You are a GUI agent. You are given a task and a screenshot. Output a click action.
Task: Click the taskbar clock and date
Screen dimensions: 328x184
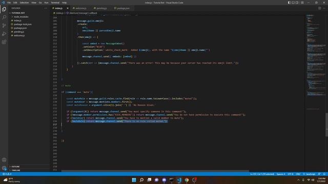tap(322, 180)
